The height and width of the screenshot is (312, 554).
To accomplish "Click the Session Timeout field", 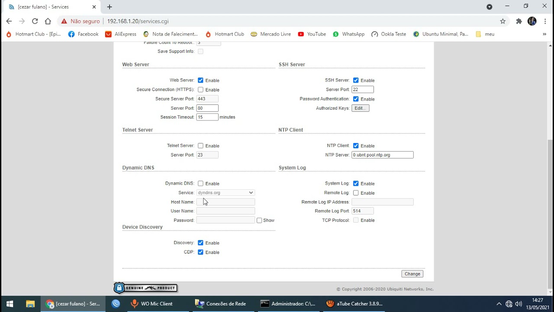I will [x=207, y=117].
